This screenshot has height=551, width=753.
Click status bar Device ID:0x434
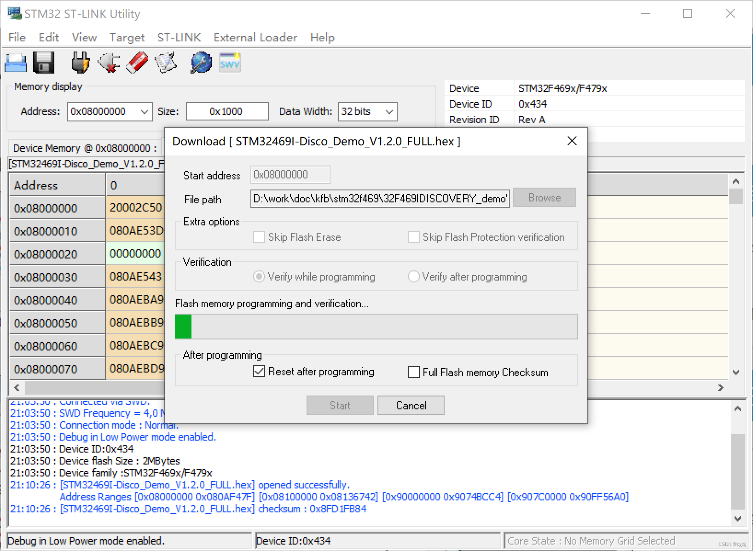coord(293,541)
